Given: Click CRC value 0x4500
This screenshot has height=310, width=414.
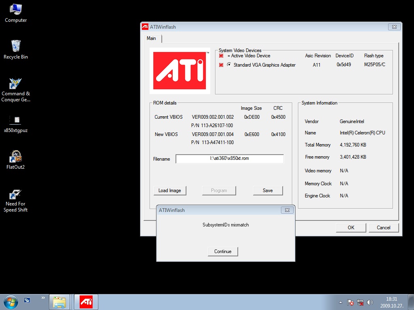Looking at the screenshot, I should (278, 117).
